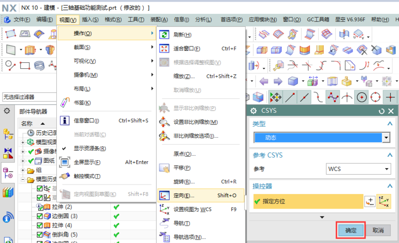Click the 指定方位 field

click(x=308, y=202)
